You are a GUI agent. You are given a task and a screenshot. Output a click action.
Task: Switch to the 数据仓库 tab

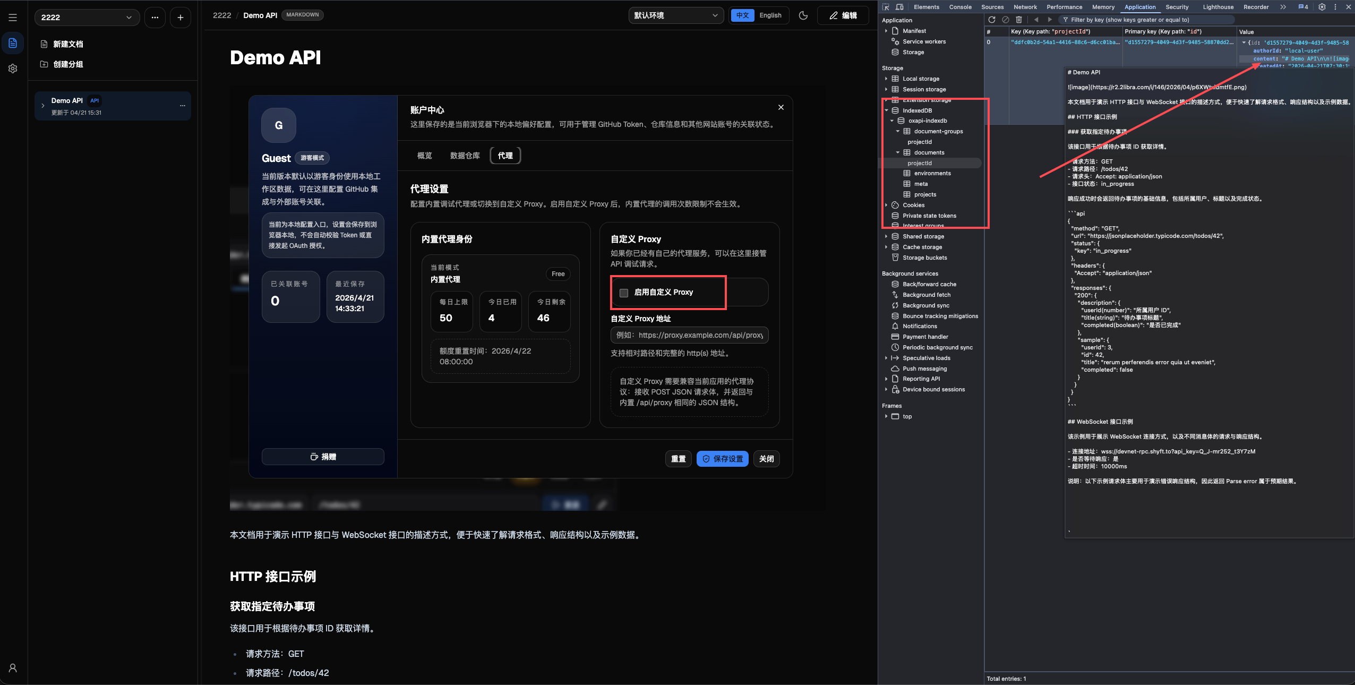(465, 156)
